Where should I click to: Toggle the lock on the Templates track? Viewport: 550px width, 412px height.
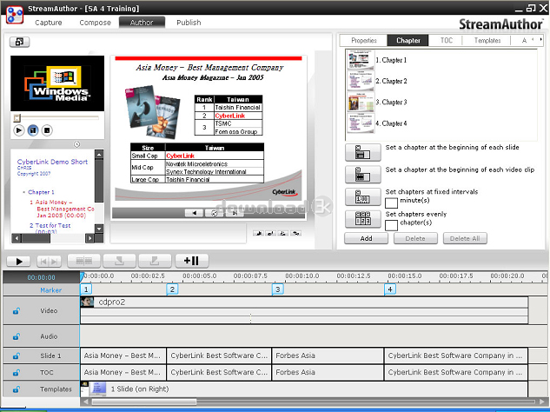[x=17, y=389]
